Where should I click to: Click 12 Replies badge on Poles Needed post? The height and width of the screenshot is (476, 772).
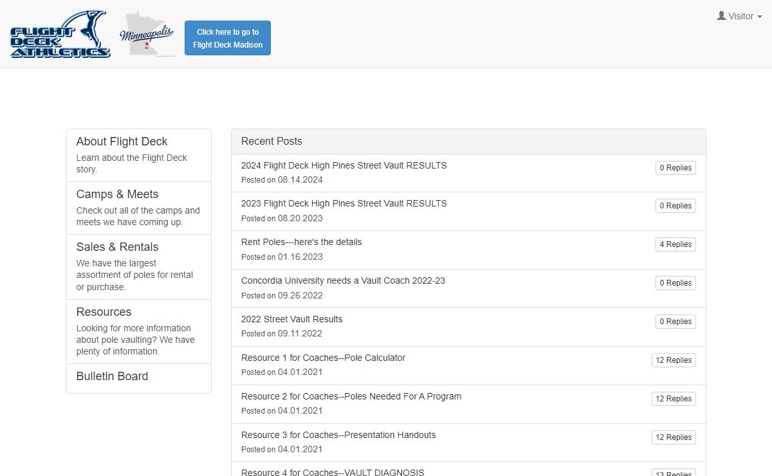tap(674, 399)
